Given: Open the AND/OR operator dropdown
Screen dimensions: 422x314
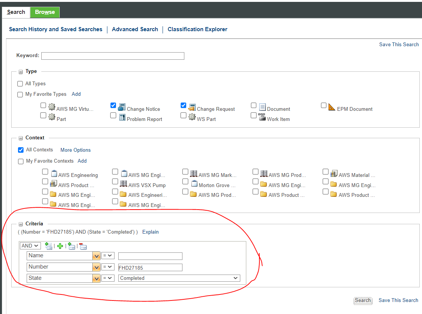Looking at the screenshot, I should 30,246.
